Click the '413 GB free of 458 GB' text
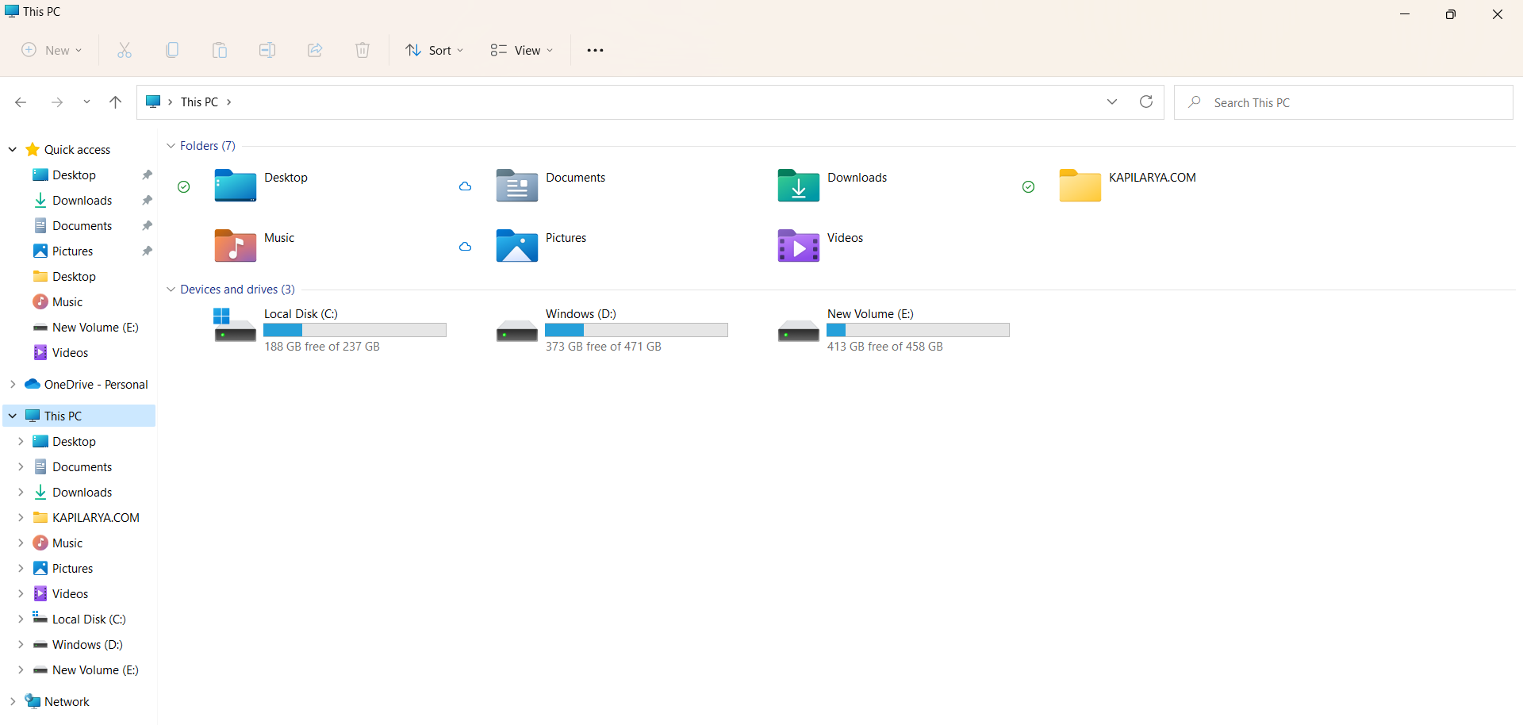This screenshot has width=1523, height=725. (x=885, y=347)
